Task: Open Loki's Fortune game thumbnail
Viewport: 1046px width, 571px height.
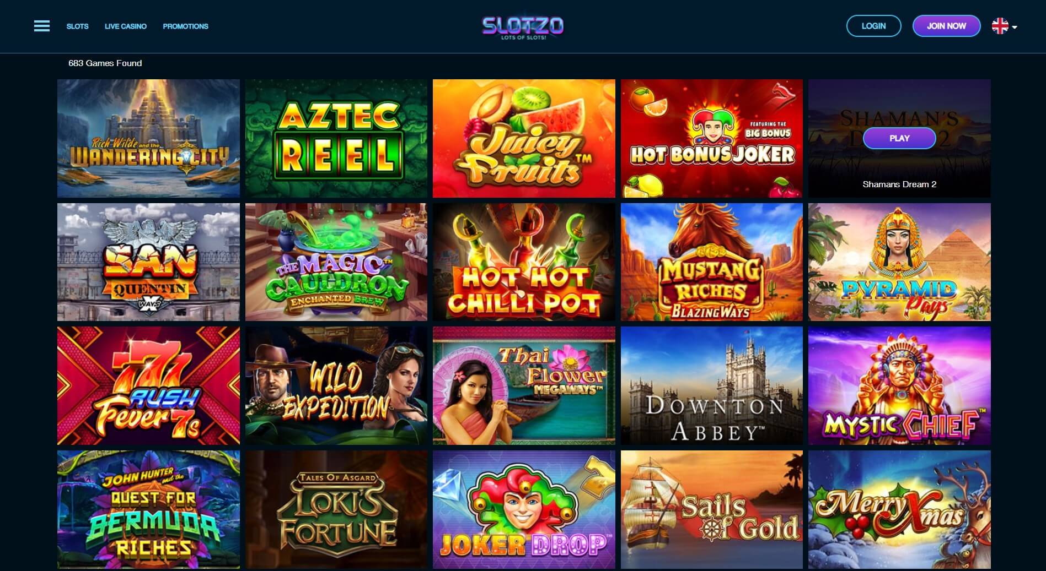Action: click(x=336, y=510)
